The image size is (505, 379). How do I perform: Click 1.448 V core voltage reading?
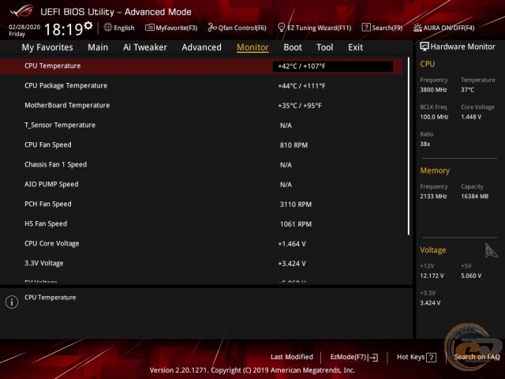[x=471, y=117]
